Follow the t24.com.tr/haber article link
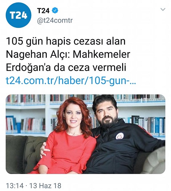This screenshot has height=191, width=171. [x=71, y=81]
